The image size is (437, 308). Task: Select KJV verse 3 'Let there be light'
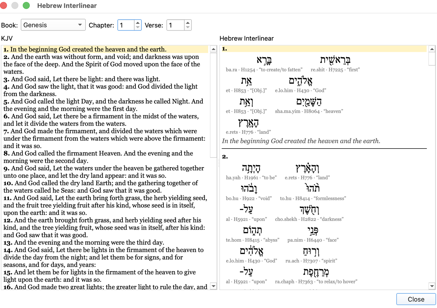(x=82, y=79)
